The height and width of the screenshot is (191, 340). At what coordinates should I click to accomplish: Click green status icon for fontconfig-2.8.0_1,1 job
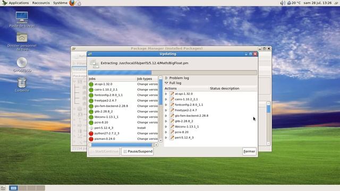91,95
